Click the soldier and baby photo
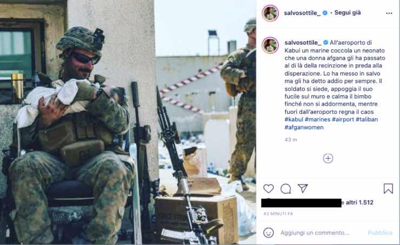400x245 pixels. pyautogui.click(x=128, y=122)
